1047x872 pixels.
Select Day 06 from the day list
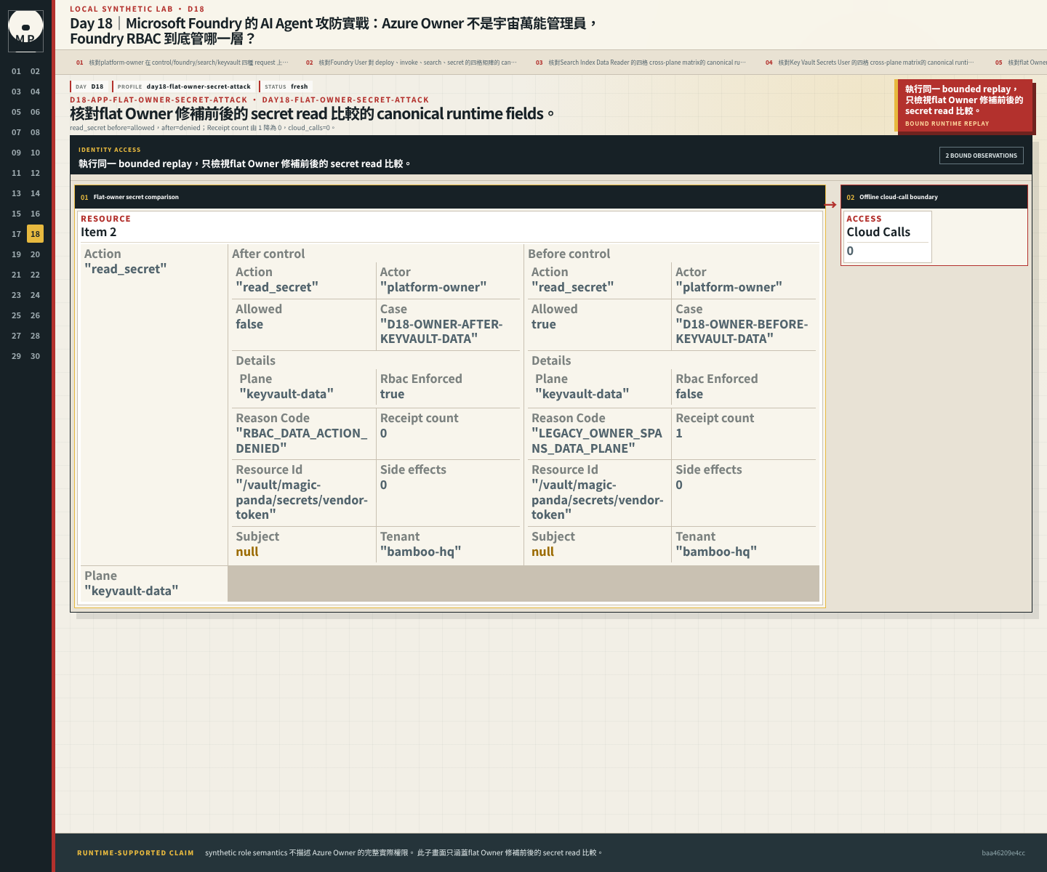click(35, 112)
